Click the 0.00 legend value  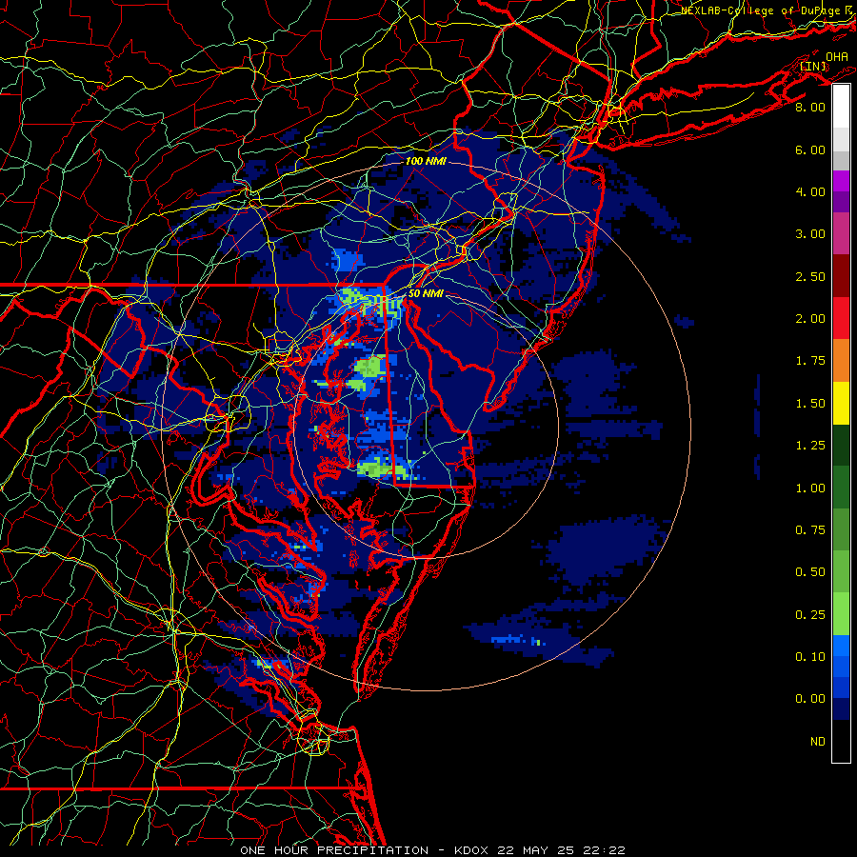810,699
